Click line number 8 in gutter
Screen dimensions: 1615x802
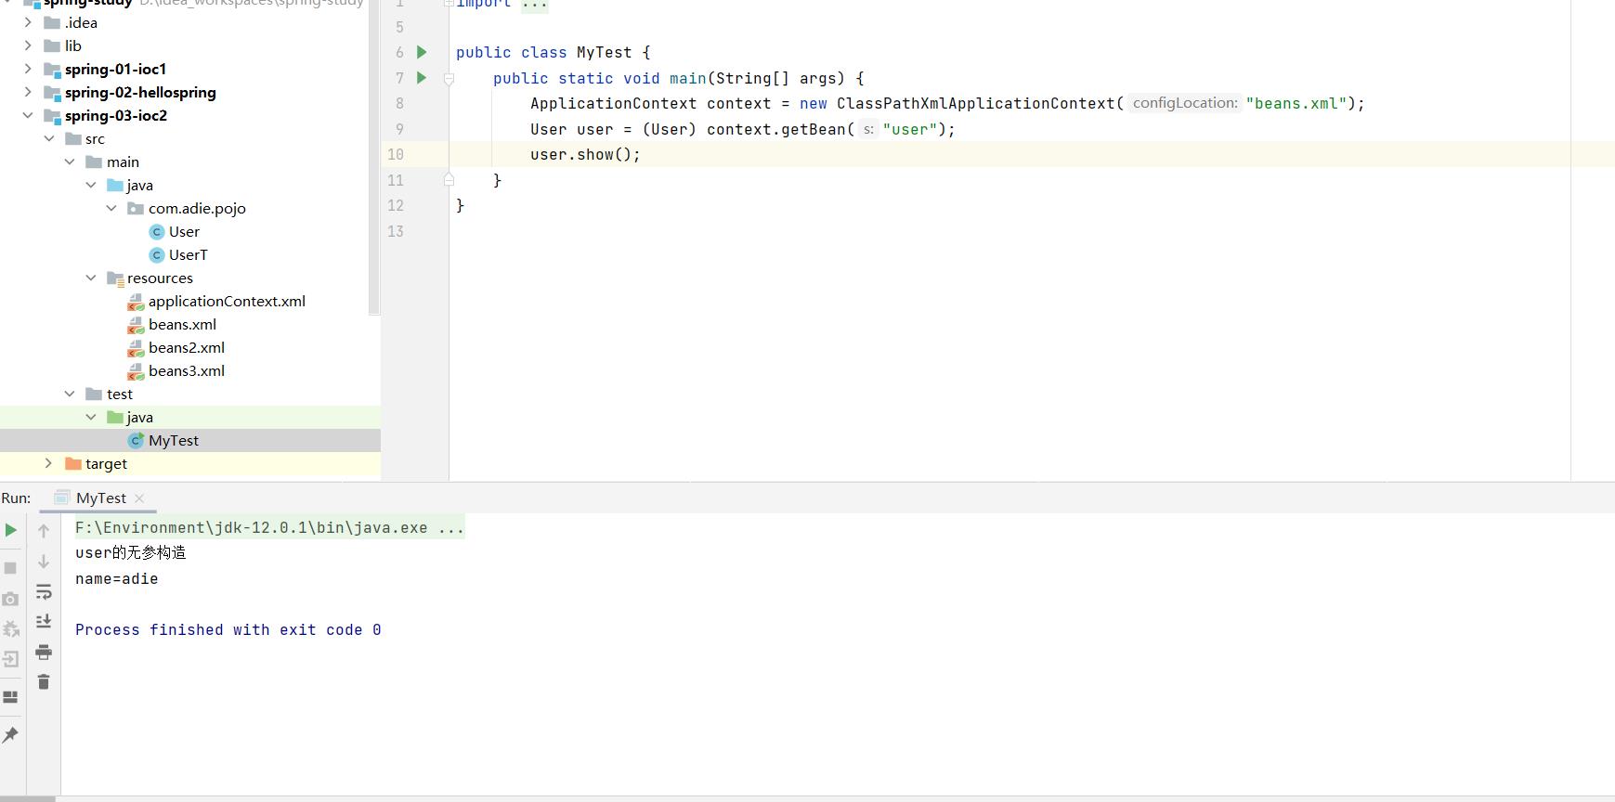[x=399, y=103]
